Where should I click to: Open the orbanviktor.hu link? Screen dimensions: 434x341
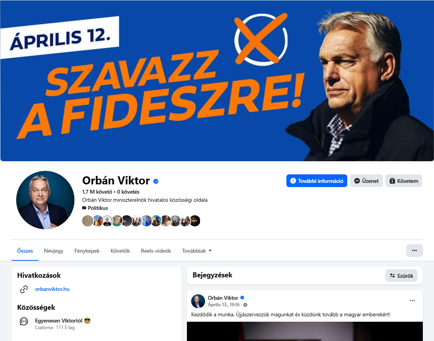[52, 289]
